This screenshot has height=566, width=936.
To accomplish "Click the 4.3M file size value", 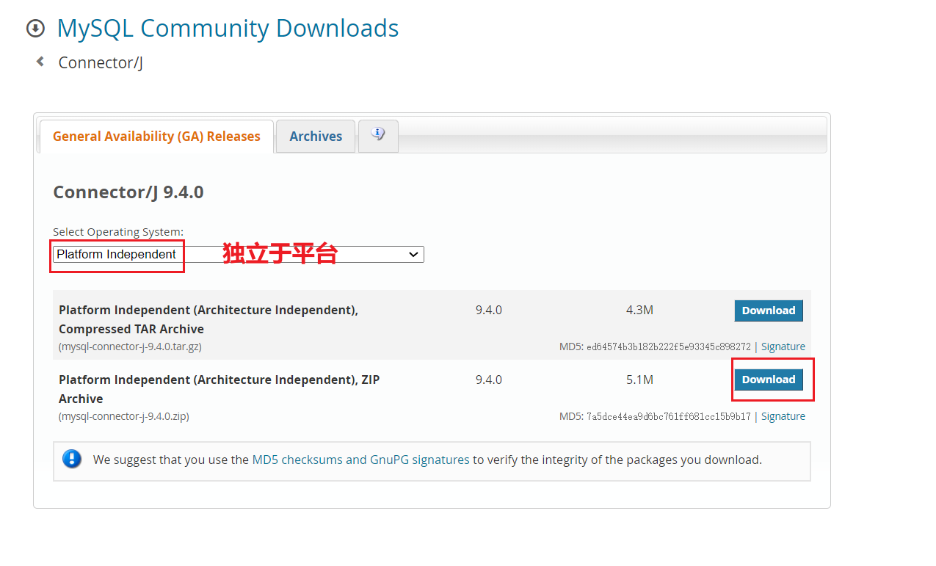I will (639, 310).
